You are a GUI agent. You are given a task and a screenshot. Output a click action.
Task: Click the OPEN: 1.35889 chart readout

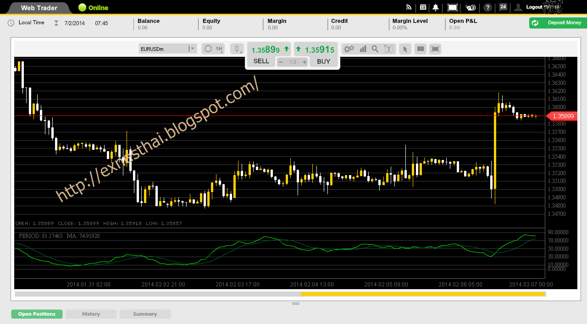(x=34, y=224)
